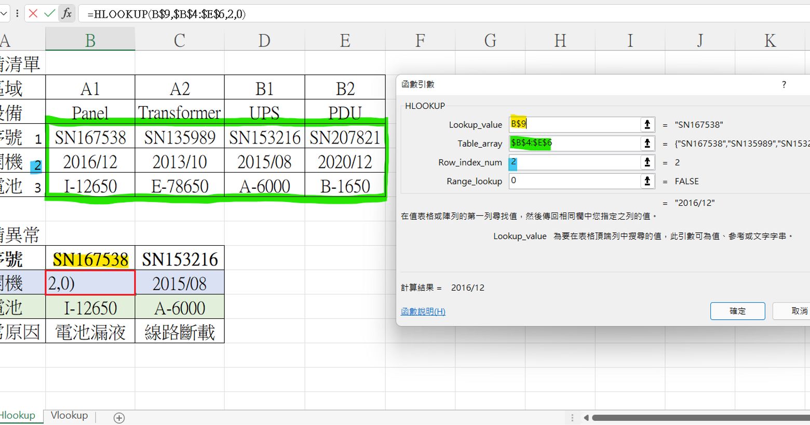Click the dialog help question mark

[784, 84]
